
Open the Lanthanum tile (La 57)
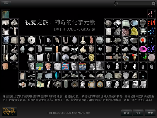23,75
